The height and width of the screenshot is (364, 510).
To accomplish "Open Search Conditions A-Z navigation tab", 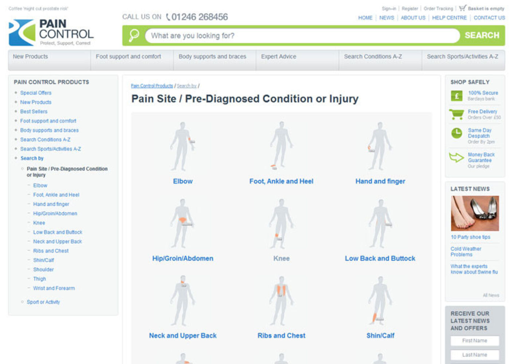I will 373,57.
